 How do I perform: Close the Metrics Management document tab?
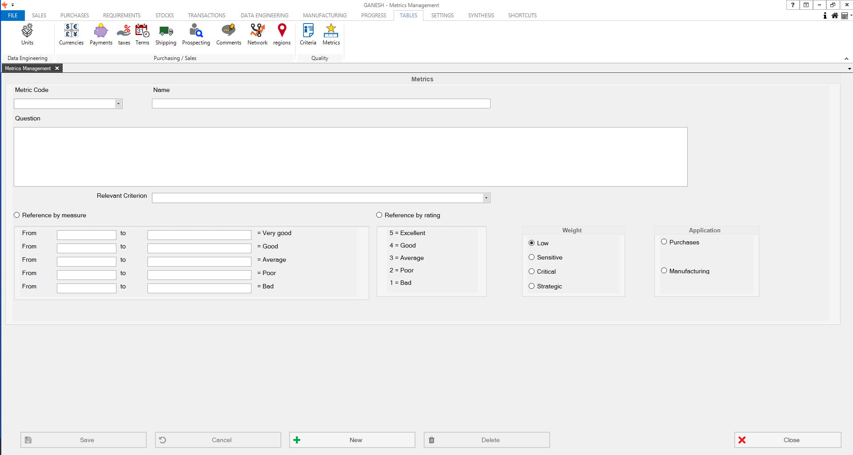57,68
